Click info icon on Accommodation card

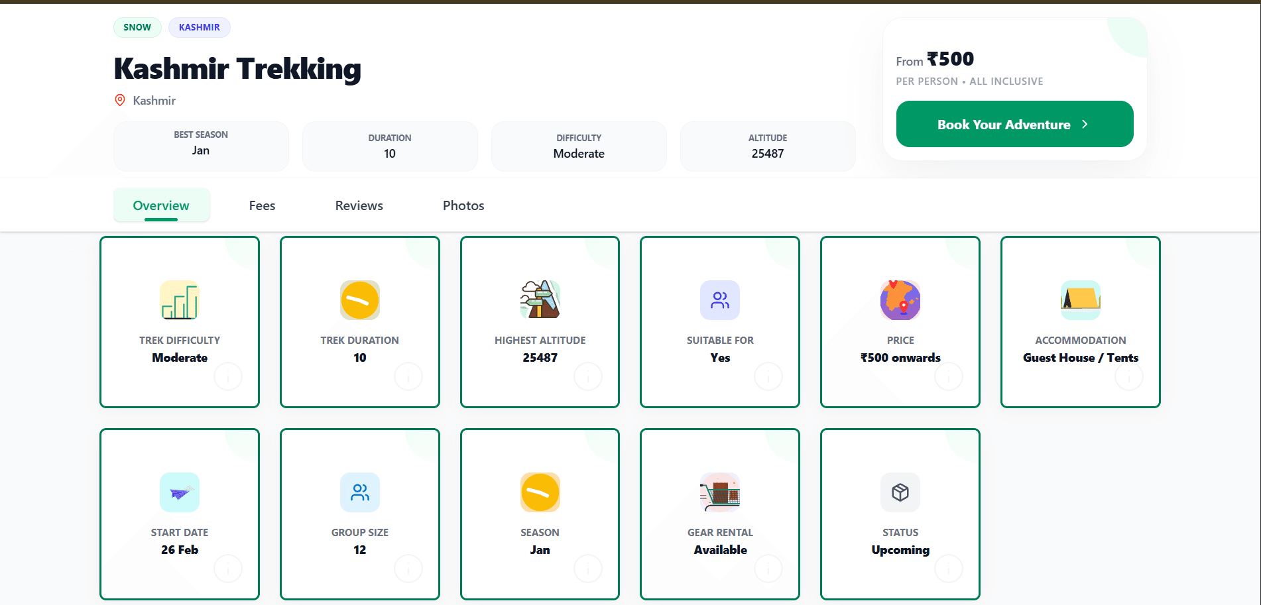[1129, 377]
